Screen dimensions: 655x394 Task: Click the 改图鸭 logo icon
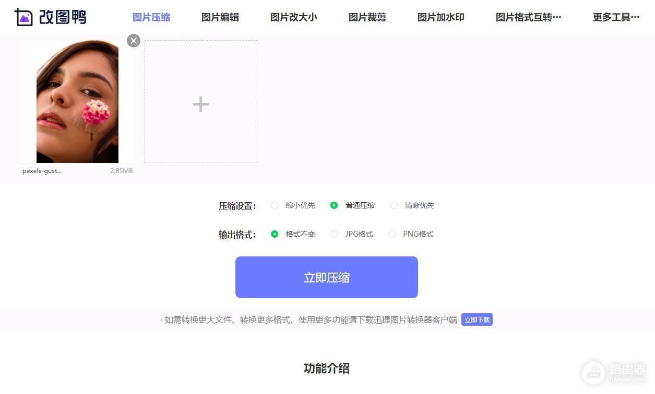coord(23,17)
